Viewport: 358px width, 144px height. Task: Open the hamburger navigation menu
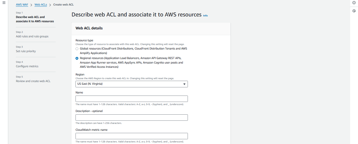click(4, 3)
